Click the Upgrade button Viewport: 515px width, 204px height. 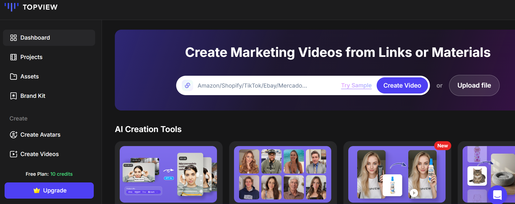point(49,191)
